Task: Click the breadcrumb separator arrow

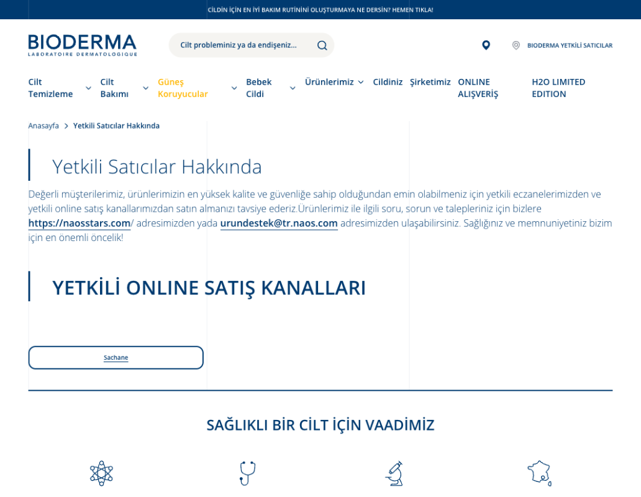Action: tap(66, 126)
